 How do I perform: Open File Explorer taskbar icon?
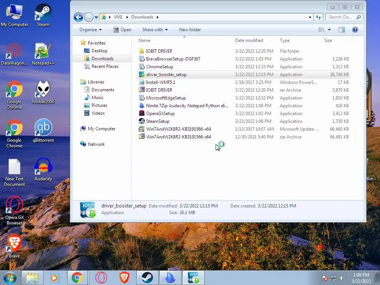click(32, 278)
